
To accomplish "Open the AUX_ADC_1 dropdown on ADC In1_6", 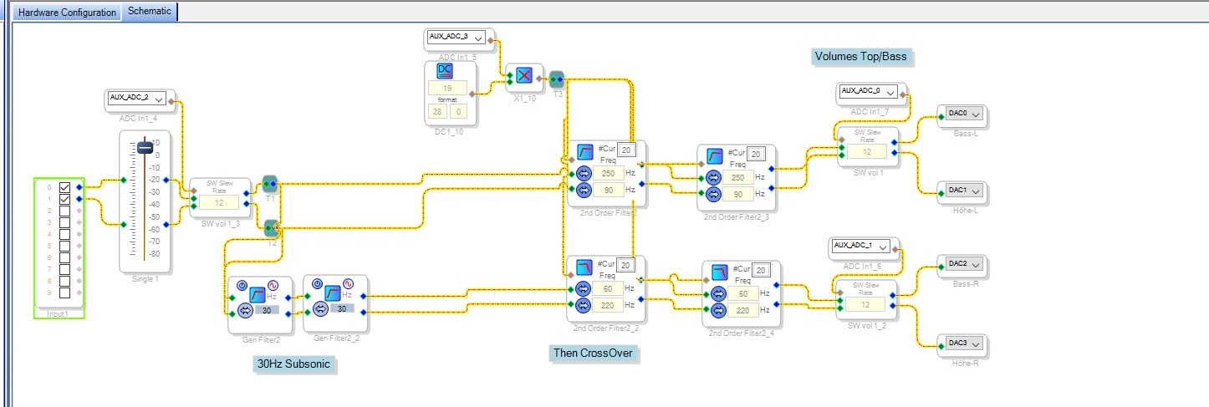I will (x=861, y=247).
